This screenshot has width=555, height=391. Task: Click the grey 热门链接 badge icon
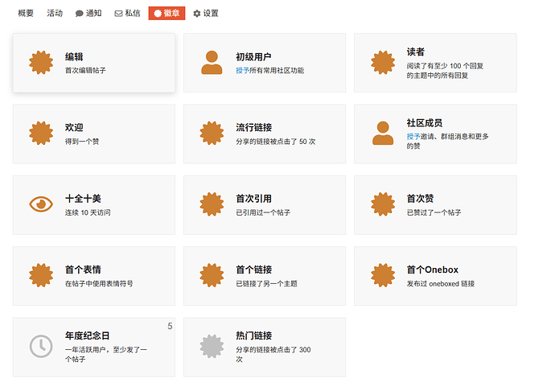click(212, 347)
